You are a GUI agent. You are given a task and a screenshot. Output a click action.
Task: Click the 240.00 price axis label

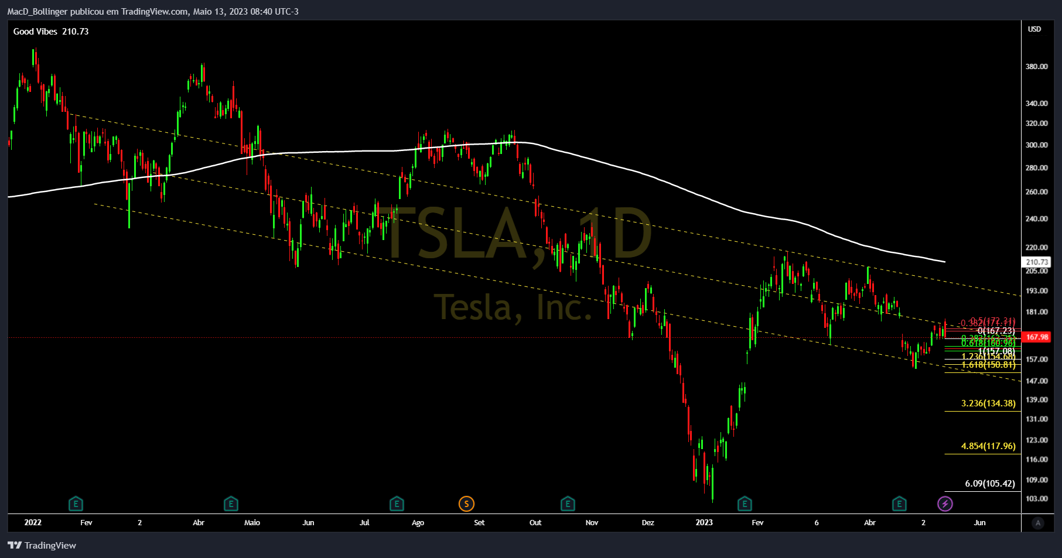pos(1037,219)
